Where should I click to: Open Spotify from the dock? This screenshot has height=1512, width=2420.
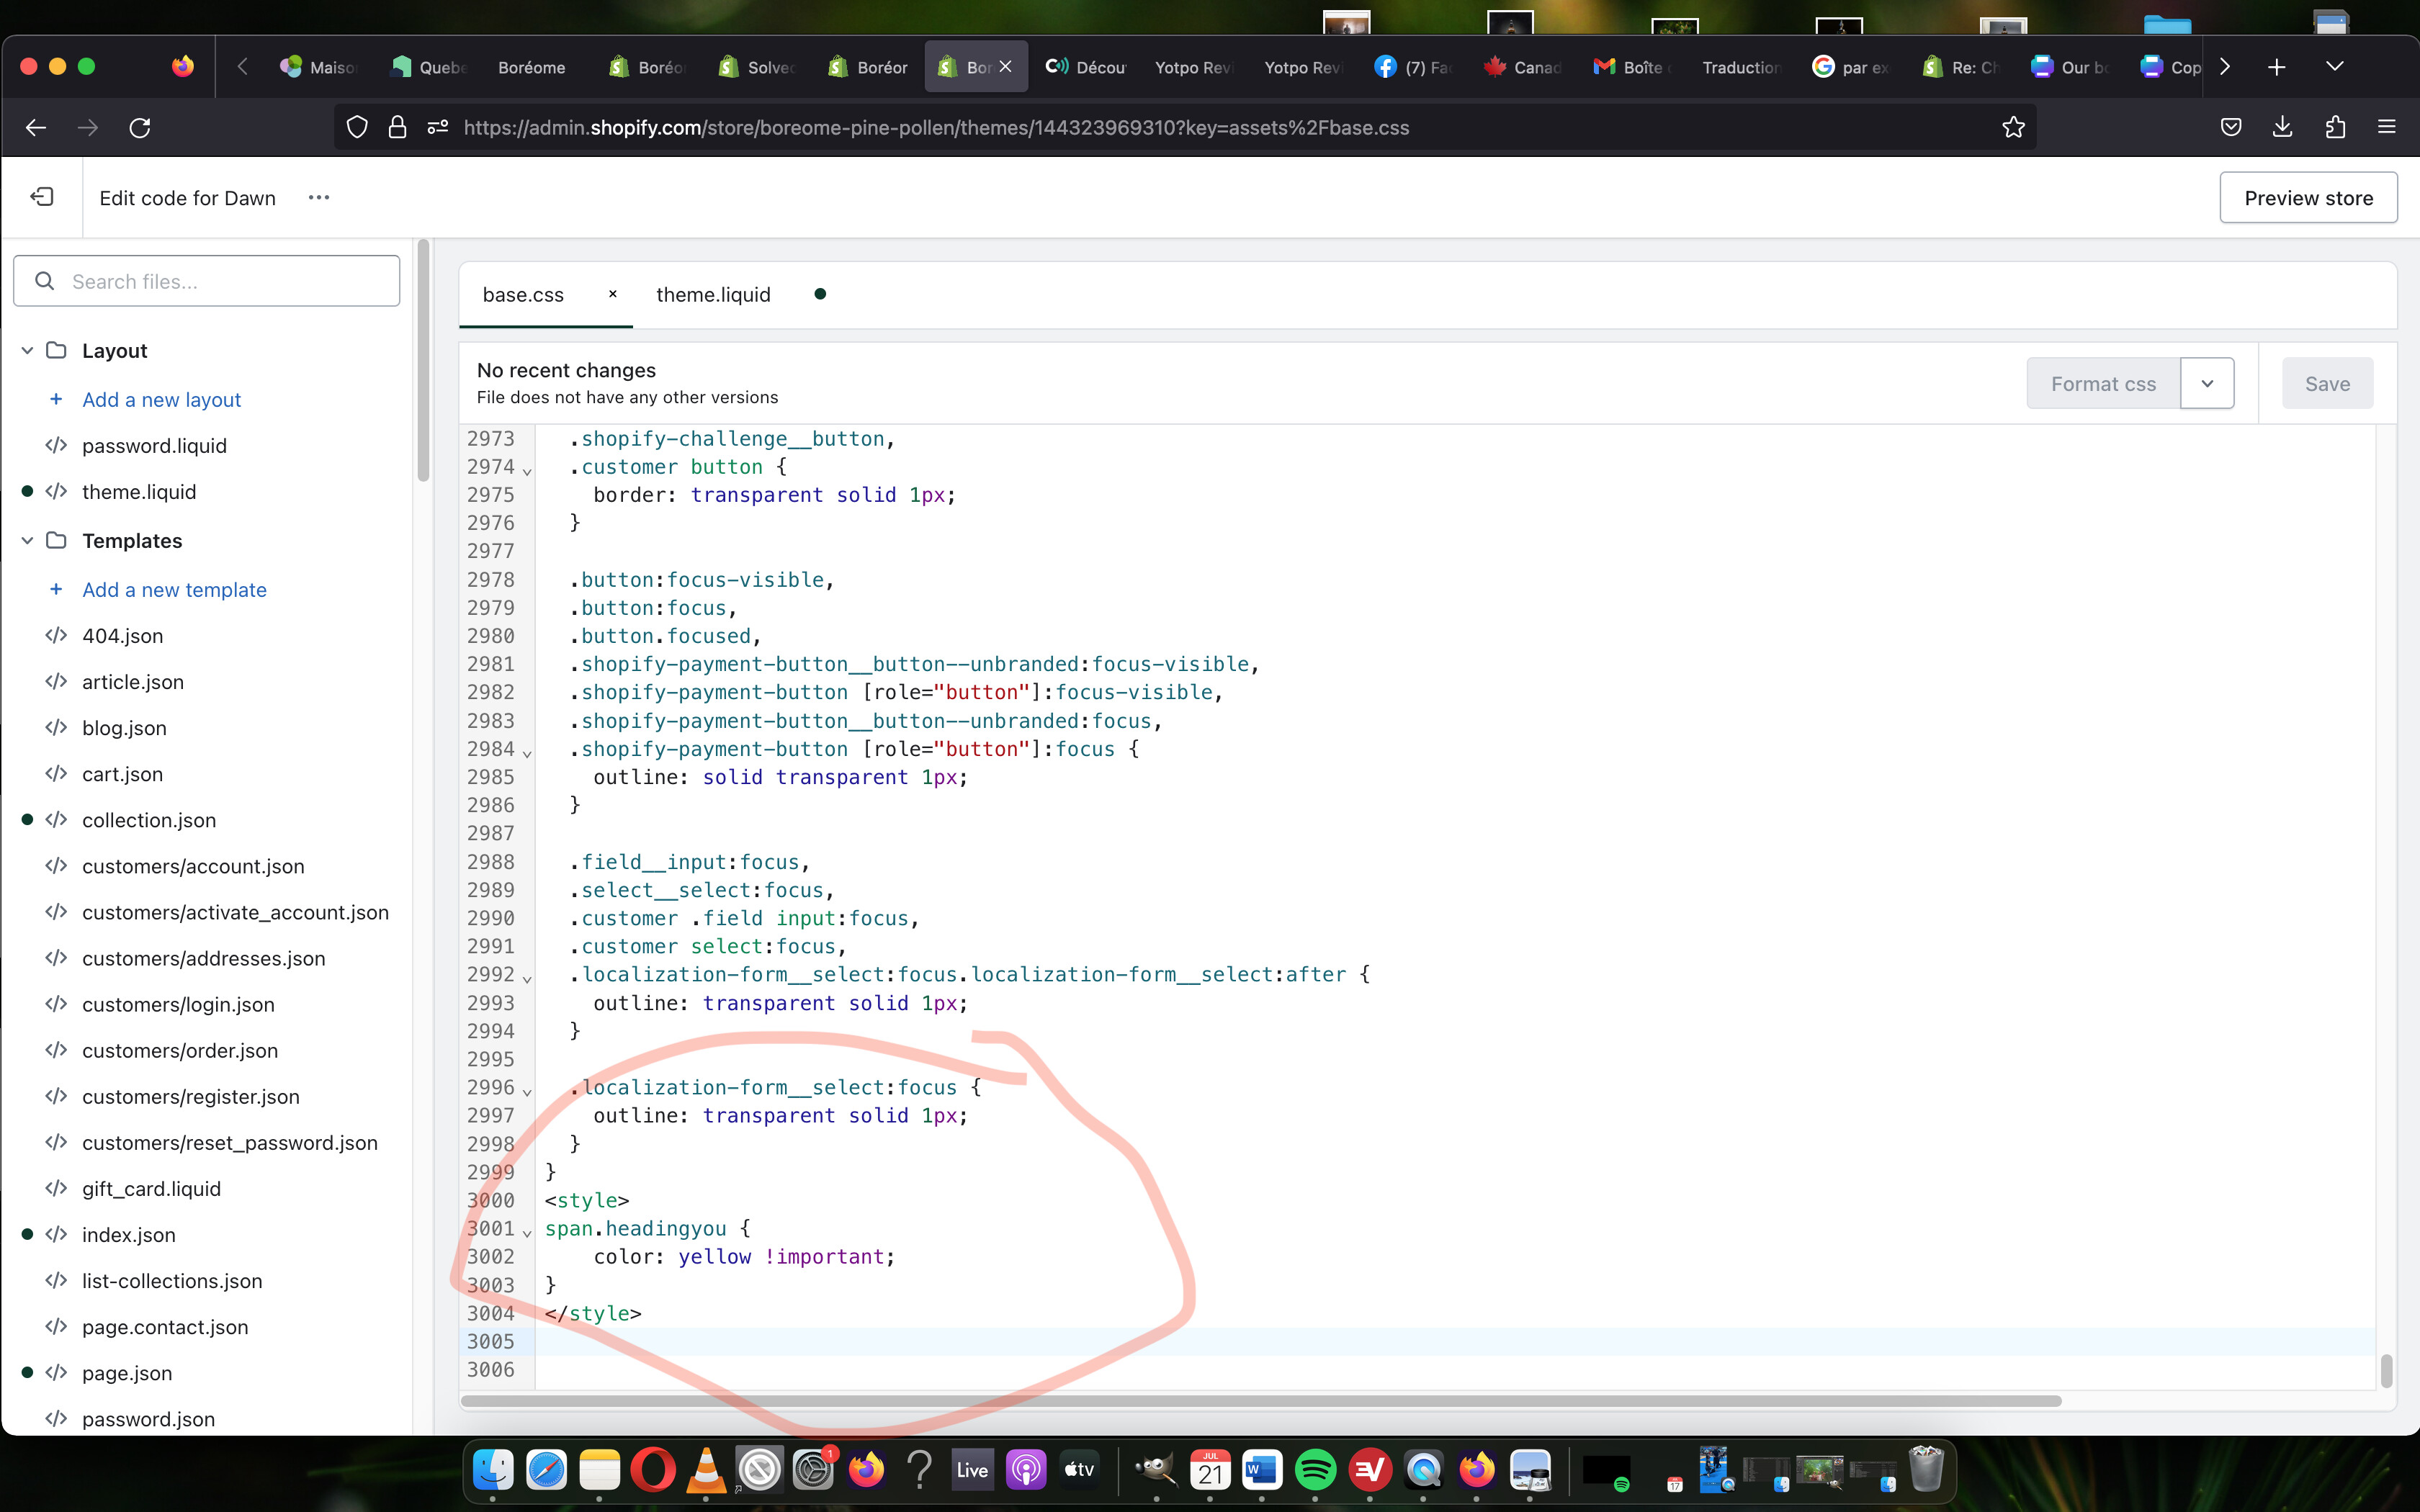[x=1315, y=1469]
